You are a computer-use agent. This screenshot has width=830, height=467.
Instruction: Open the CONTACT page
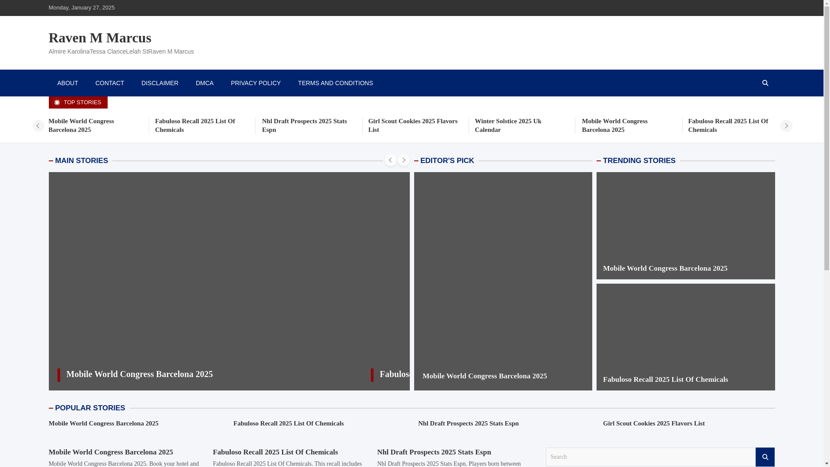(x=110, y=83)
